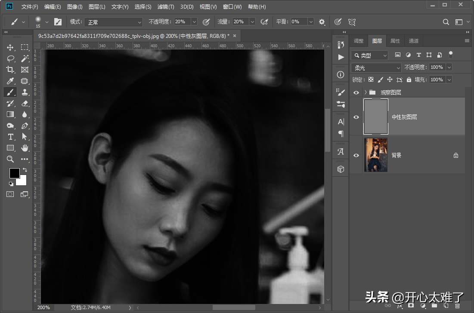Select the Eyedropper tool

pyautogui.click(x=10, y=81)
